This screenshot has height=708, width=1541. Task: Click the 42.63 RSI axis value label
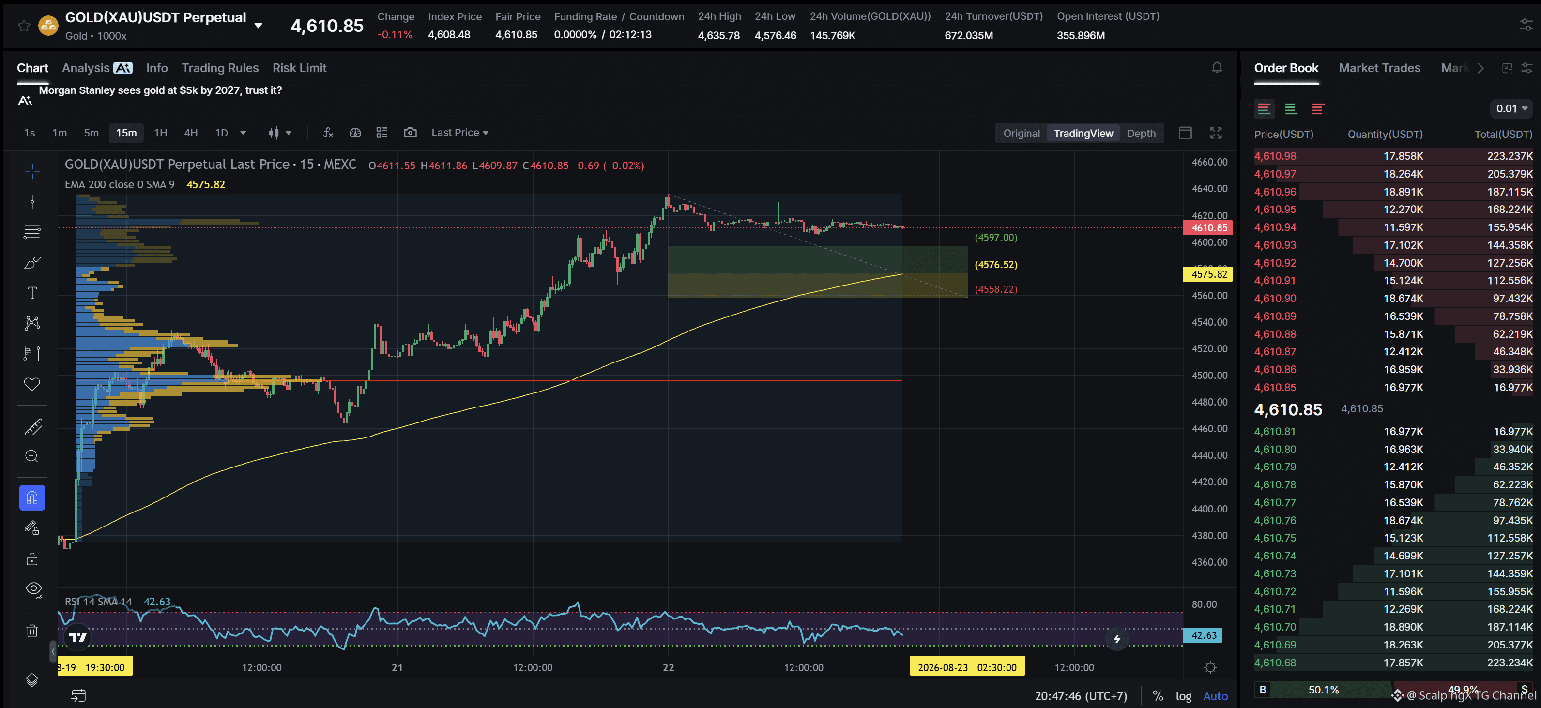point(1203,635)
